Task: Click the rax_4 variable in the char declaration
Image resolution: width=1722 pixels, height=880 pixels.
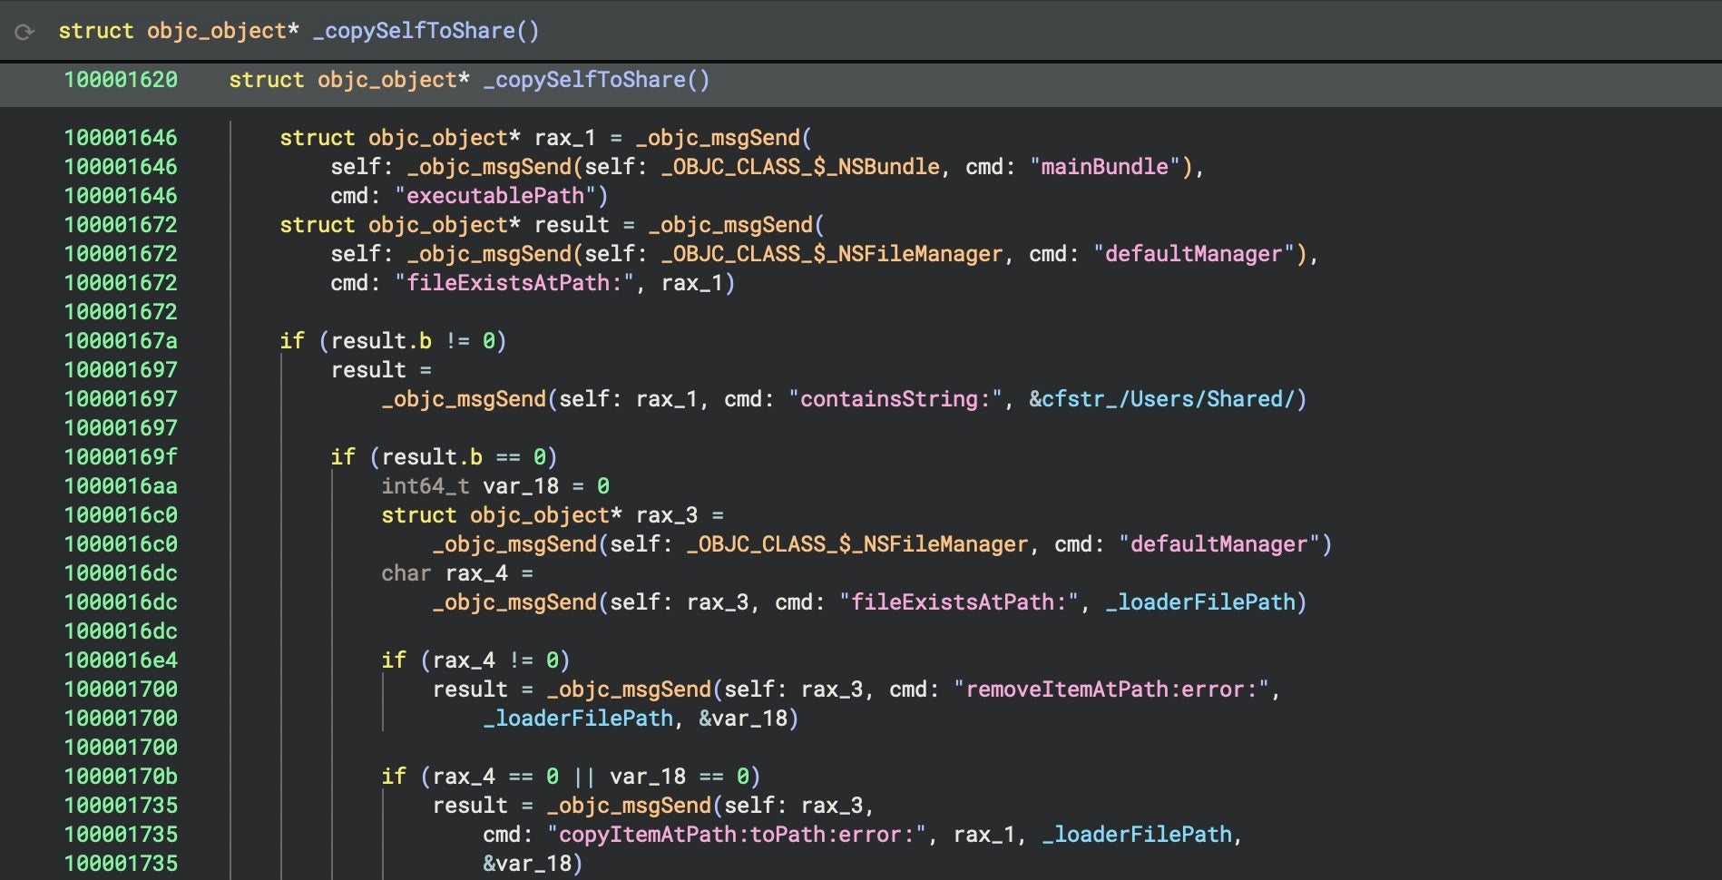Action: (x=476, y=573)
